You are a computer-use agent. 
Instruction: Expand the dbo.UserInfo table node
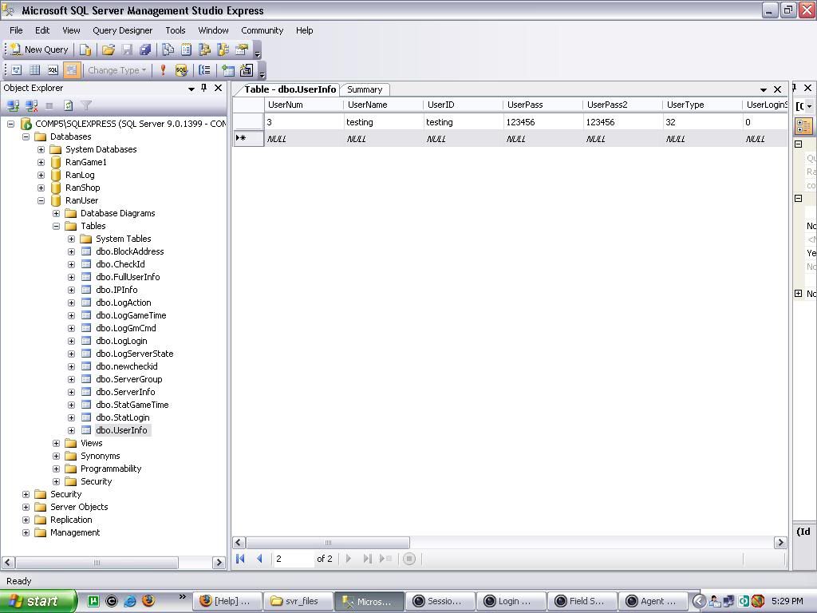click(71, 430)
